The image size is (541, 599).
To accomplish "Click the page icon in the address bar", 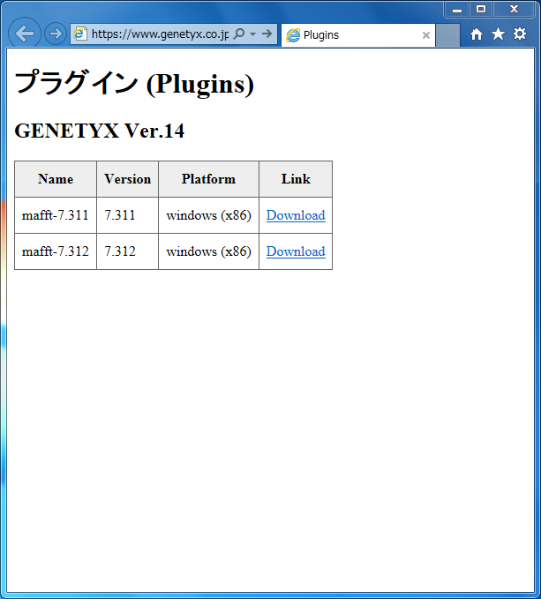I will coord(79,34).
